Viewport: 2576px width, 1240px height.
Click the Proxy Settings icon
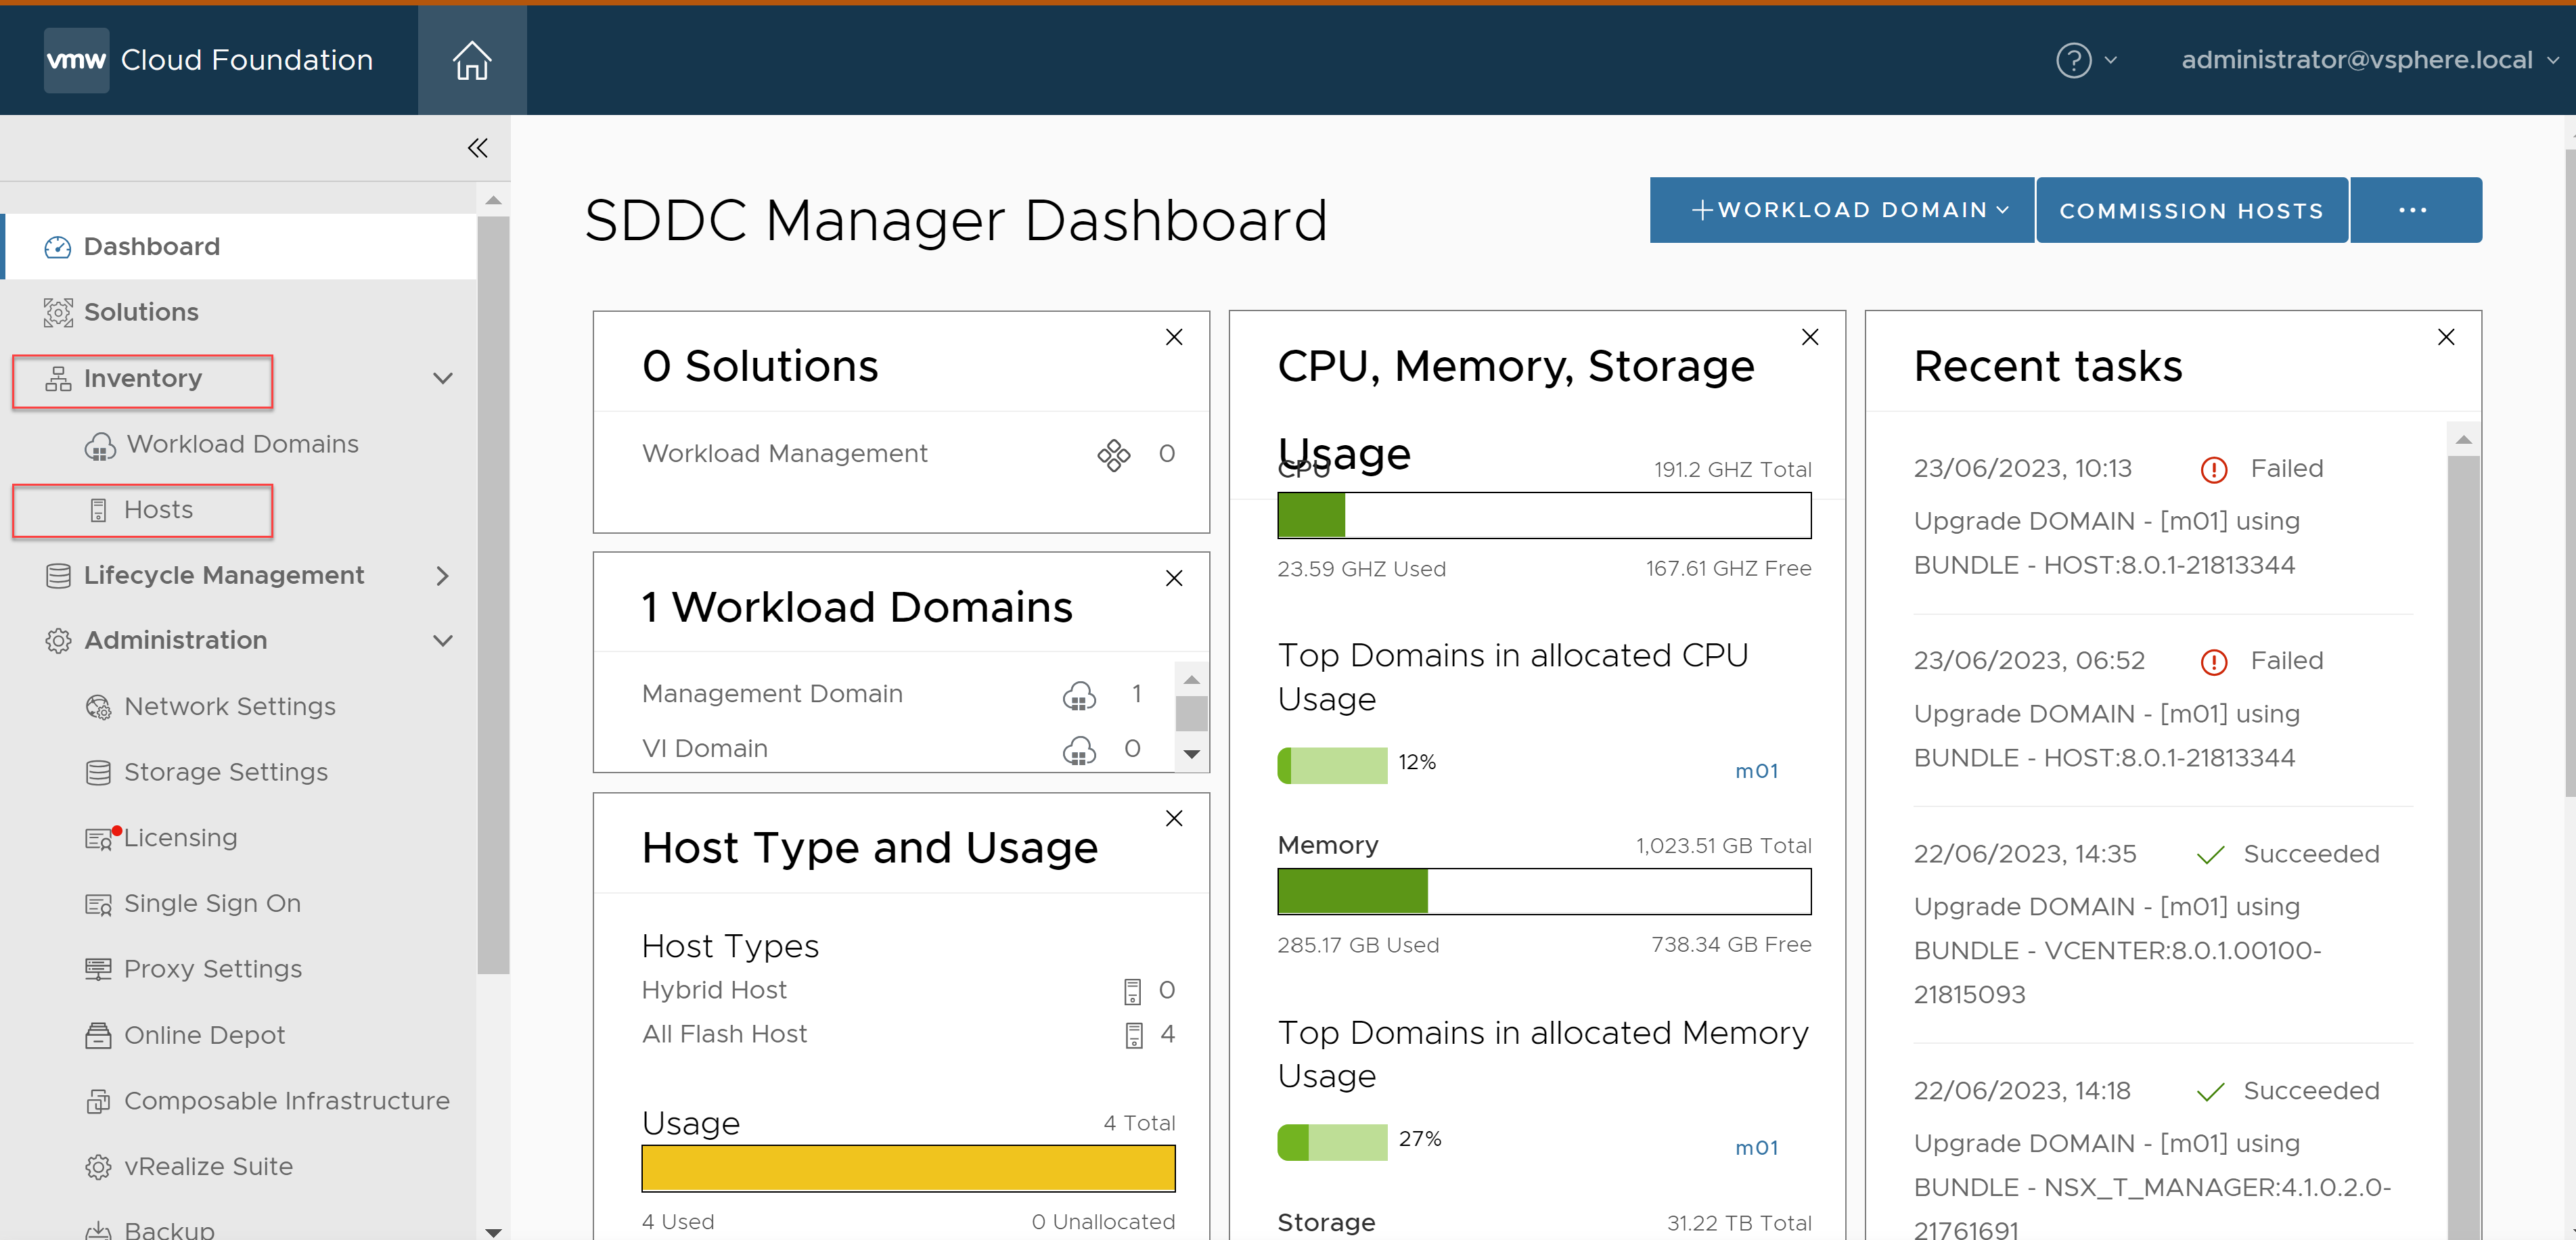pos(98,969)
